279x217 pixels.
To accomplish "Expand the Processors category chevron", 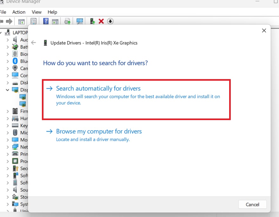I will (8, 161).
